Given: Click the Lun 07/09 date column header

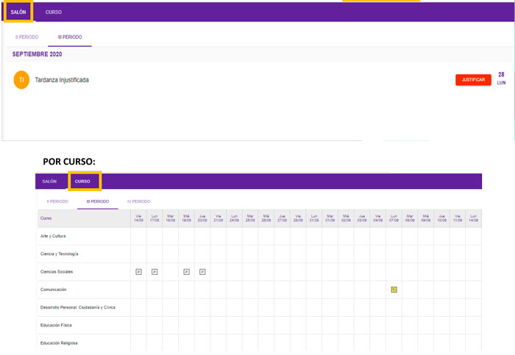Looking at the screenshot, I should click(394, 218).
